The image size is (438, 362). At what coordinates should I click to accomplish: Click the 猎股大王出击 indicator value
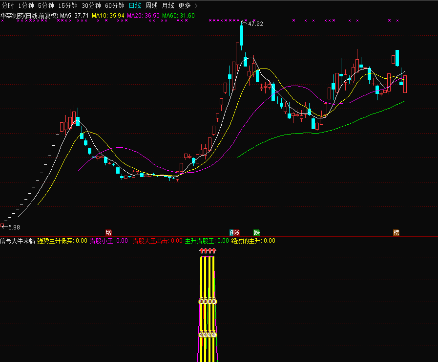(157, 241)
